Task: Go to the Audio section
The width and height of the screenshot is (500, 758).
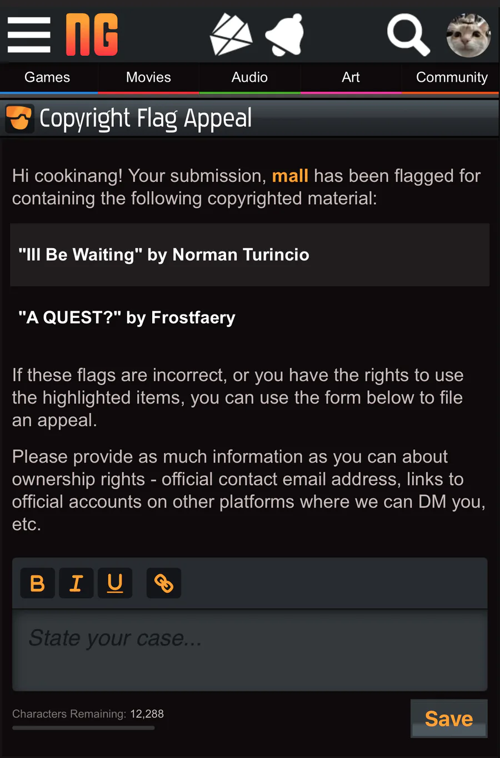Action: [249, 77]
